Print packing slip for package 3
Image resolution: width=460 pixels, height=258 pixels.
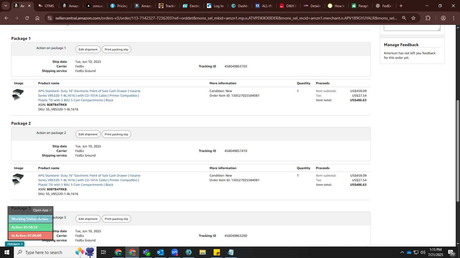coord(116,219)
